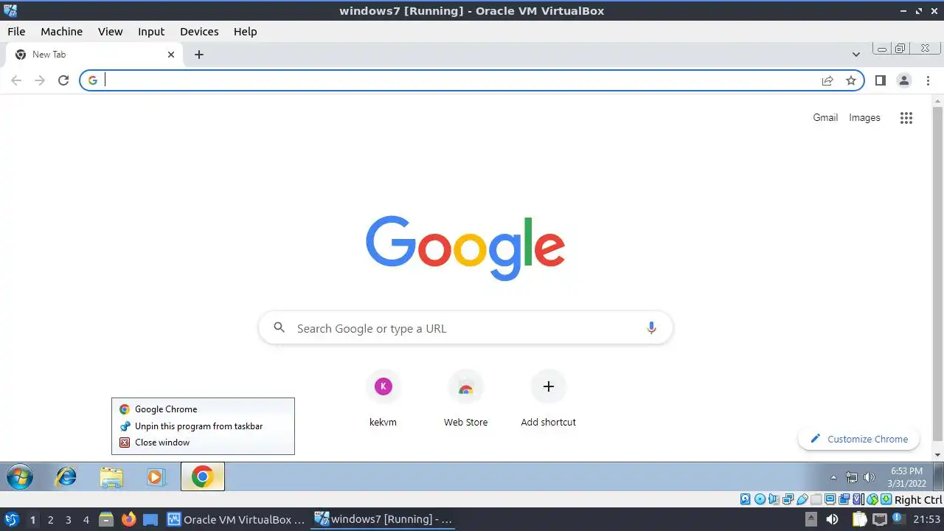
Task: Open host clipboard manager tray icon
Action: [858, 519]
